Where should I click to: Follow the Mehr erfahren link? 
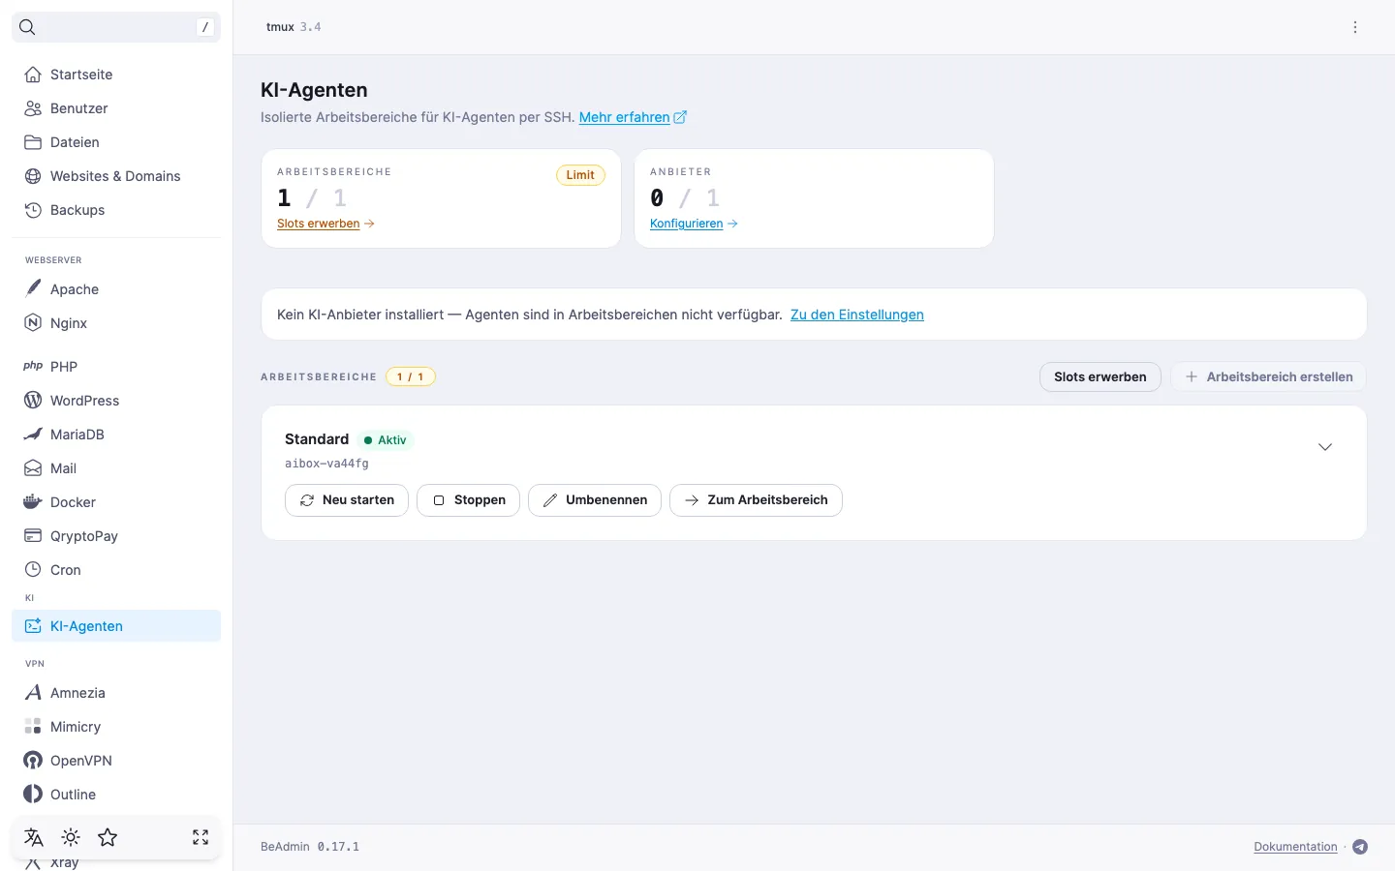pos(634,117)
